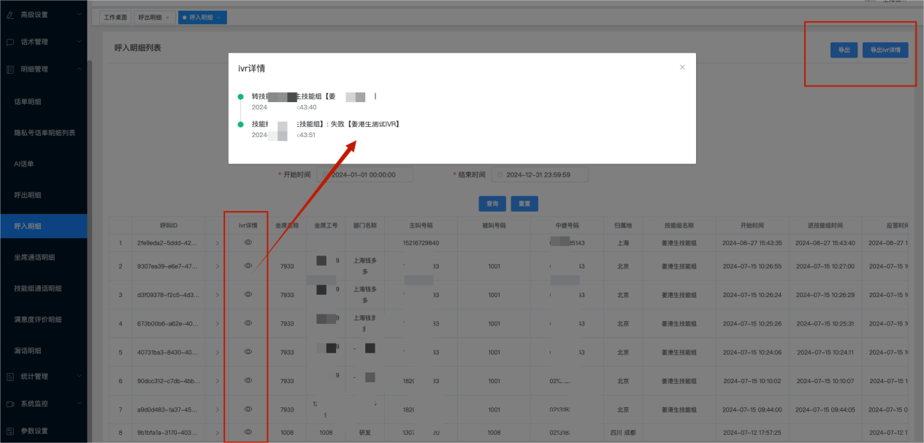Screen dimensions: 924x443
Task: Click the chat bubble icon beside 话术管理
Action: pyautogui.click(x=10, y=42)
